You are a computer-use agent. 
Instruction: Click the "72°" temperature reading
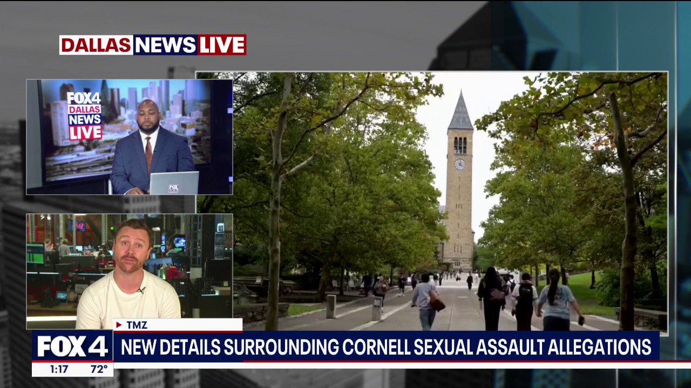[99, 369]
